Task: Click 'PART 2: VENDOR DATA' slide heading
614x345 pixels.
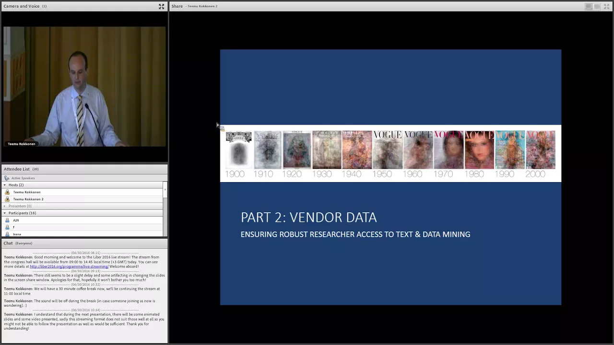Action: pos(309,218)
